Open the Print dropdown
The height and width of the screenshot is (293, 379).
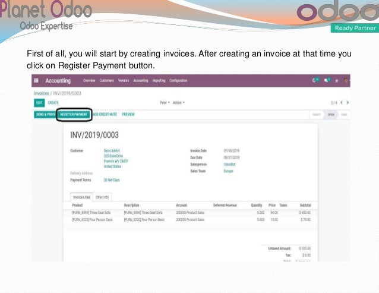click(x=165, y=103)
